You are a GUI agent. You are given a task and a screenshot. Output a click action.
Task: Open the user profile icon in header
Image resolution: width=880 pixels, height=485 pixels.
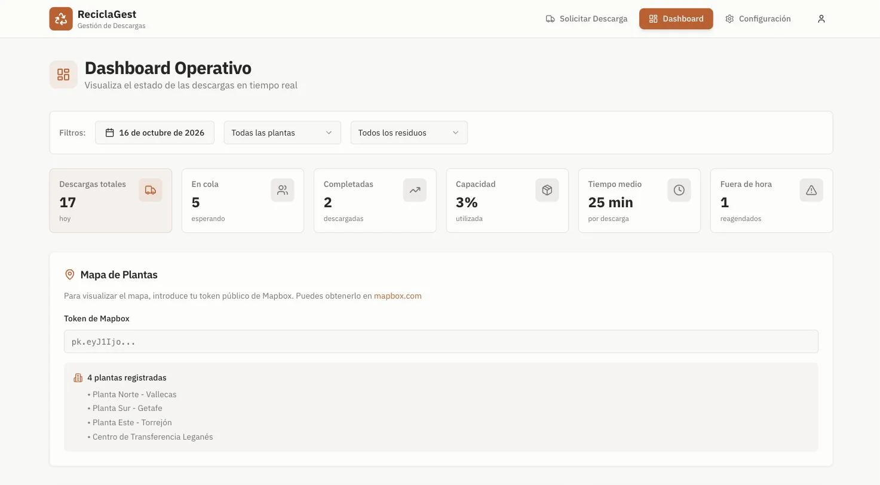821,19
